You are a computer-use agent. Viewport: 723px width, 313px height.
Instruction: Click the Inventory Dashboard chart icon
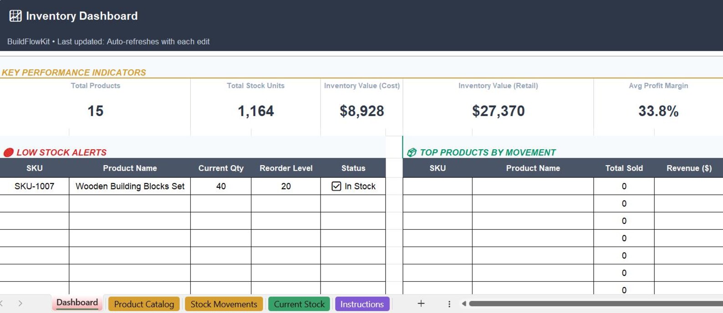tap(15, 16)
